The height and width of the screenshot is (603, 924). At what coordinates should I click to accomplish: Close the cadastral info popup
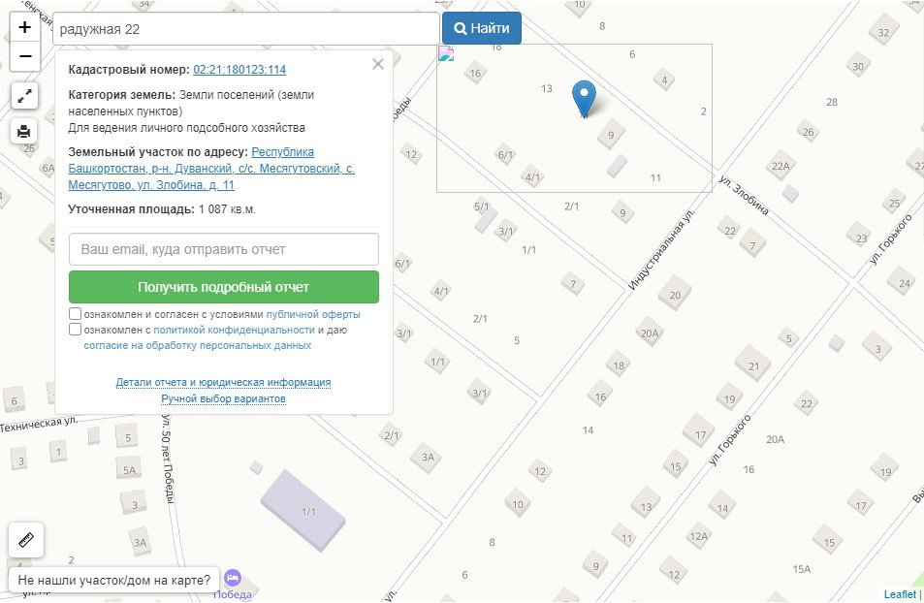(378, 64)
